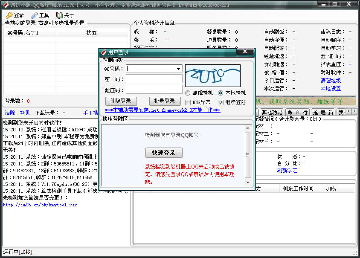This screenshot has width=360, height=258.
Task: Click the resize grip in status bar
Action: click(x=355, y=252)
